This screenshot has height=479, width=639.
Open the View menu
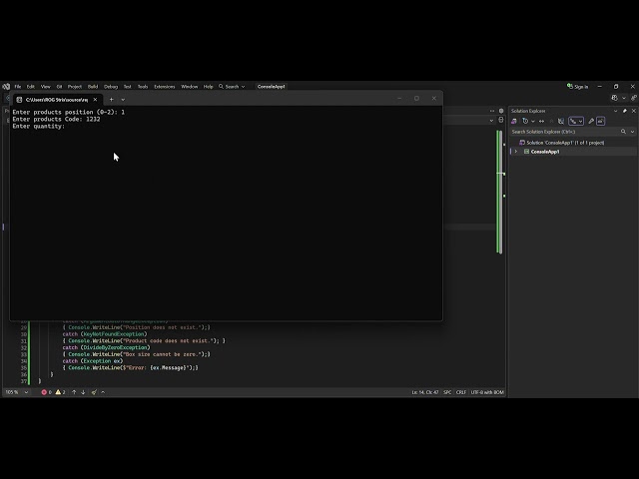point(46,87)
